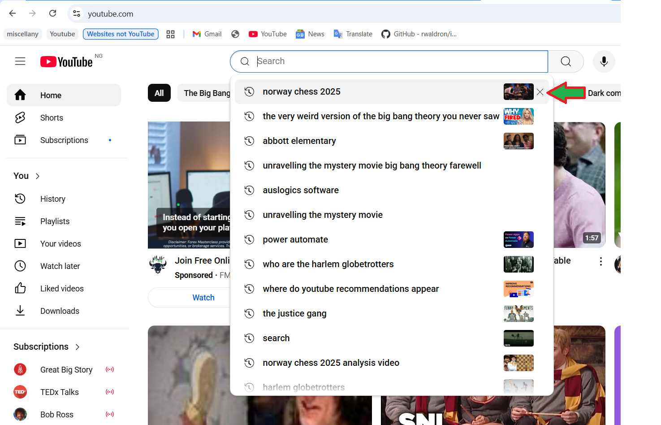Click the 'norway chess 2025' suggestion thumbnail

click(x=518, y=91)
